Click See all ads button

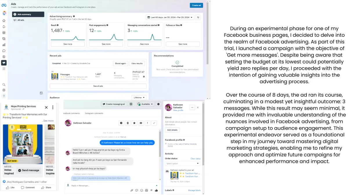pos(98,86)
